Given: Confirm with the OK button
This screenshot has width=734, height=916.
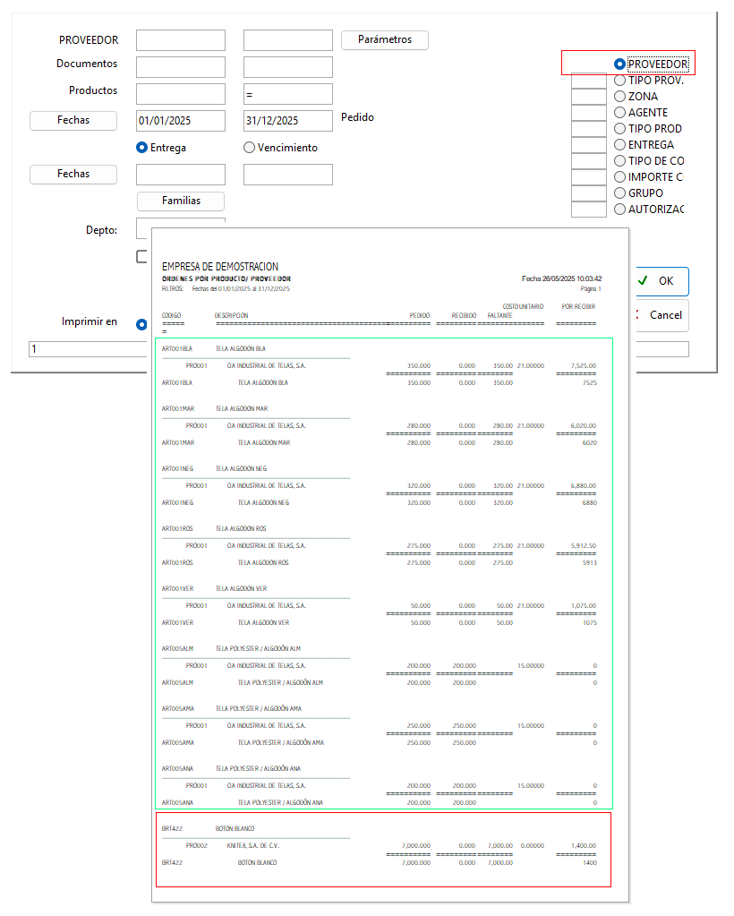Looking at the screenshot, I should click(x=662, y=281).
